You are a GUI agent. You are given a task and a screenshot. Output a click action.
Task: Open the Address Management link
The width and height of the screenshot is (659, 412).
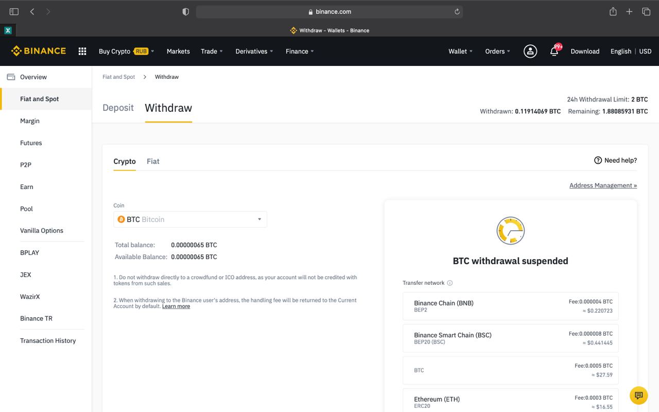pos(603,185)
